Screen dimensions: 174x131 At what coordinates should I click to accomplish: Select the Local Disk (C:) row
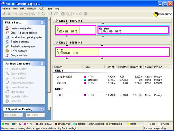tap(109, 77)
